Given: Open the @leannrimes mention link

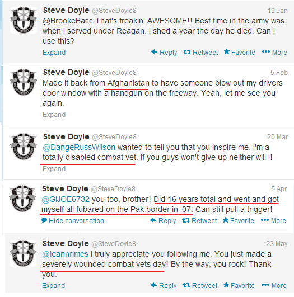Looking at the screenshot, I should pos(66,254).
